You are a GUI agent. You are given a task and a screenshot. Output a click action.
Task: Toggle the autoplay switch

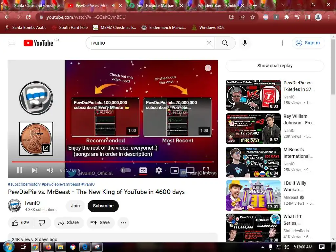click(126, 170)
